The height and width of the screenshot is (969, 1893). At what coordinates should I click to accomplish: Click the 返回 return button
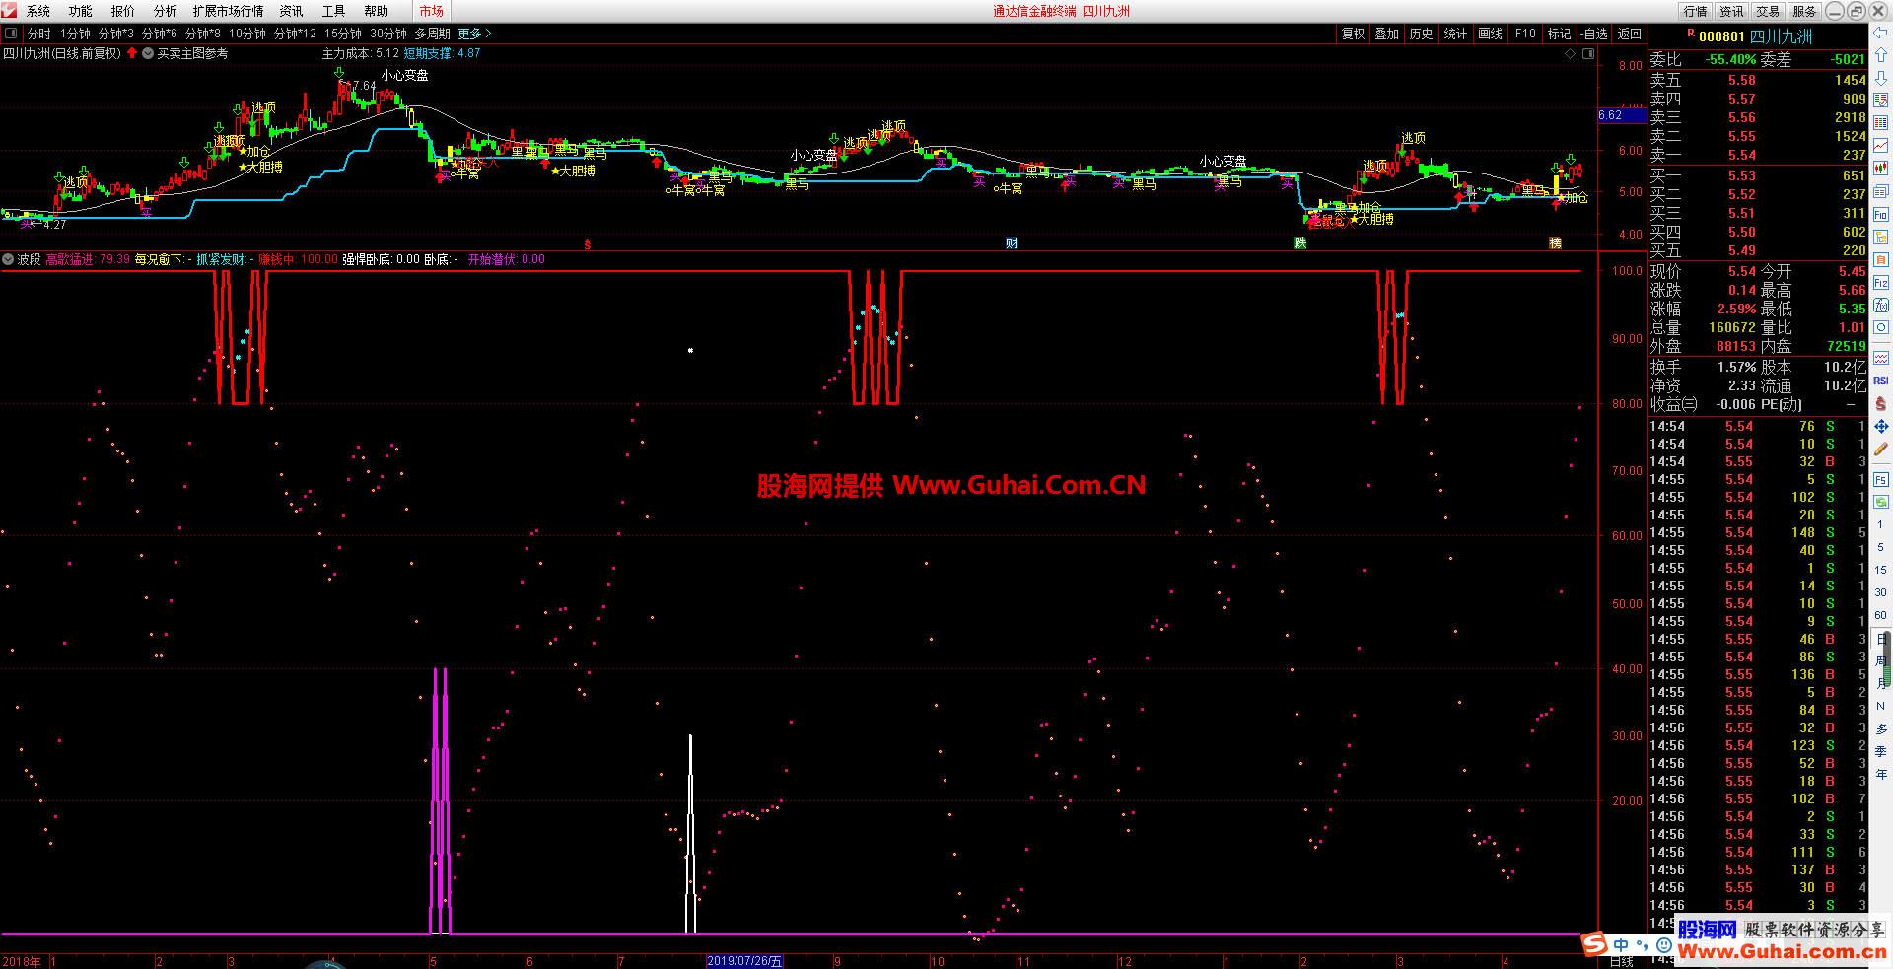pos(1630,34)
